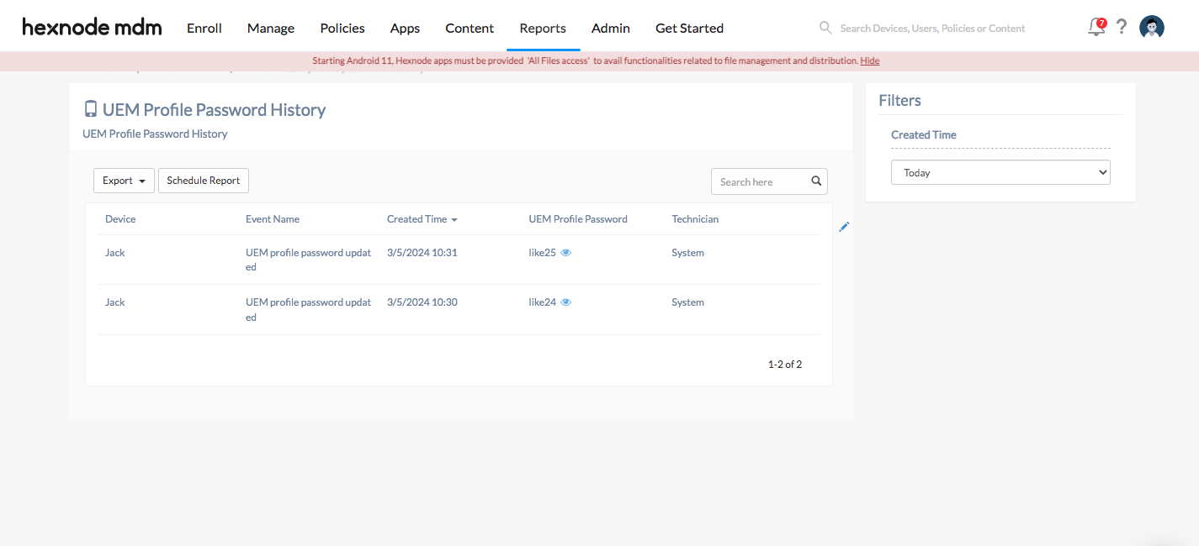Open the Created Time filter dropdown showing Today
The width and height of the screenshot is (1199, 546).
click(x=1000, y=172)
